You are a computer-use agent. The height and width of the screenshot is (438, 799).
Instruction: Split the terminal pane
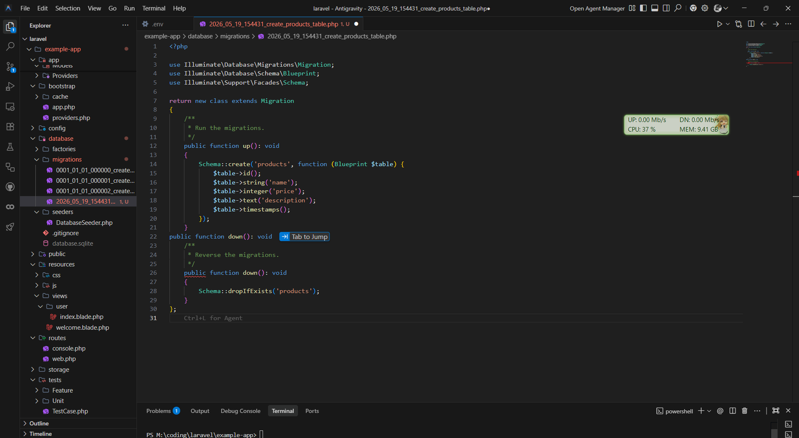[733, 411]
